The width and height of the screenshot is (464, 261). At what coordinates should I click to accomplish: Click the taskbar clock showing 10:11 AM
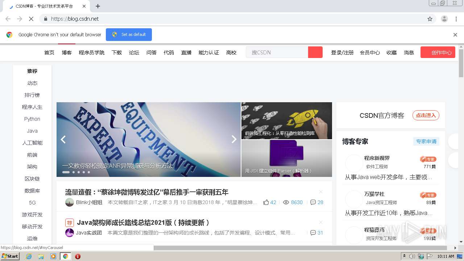(446, 256)
